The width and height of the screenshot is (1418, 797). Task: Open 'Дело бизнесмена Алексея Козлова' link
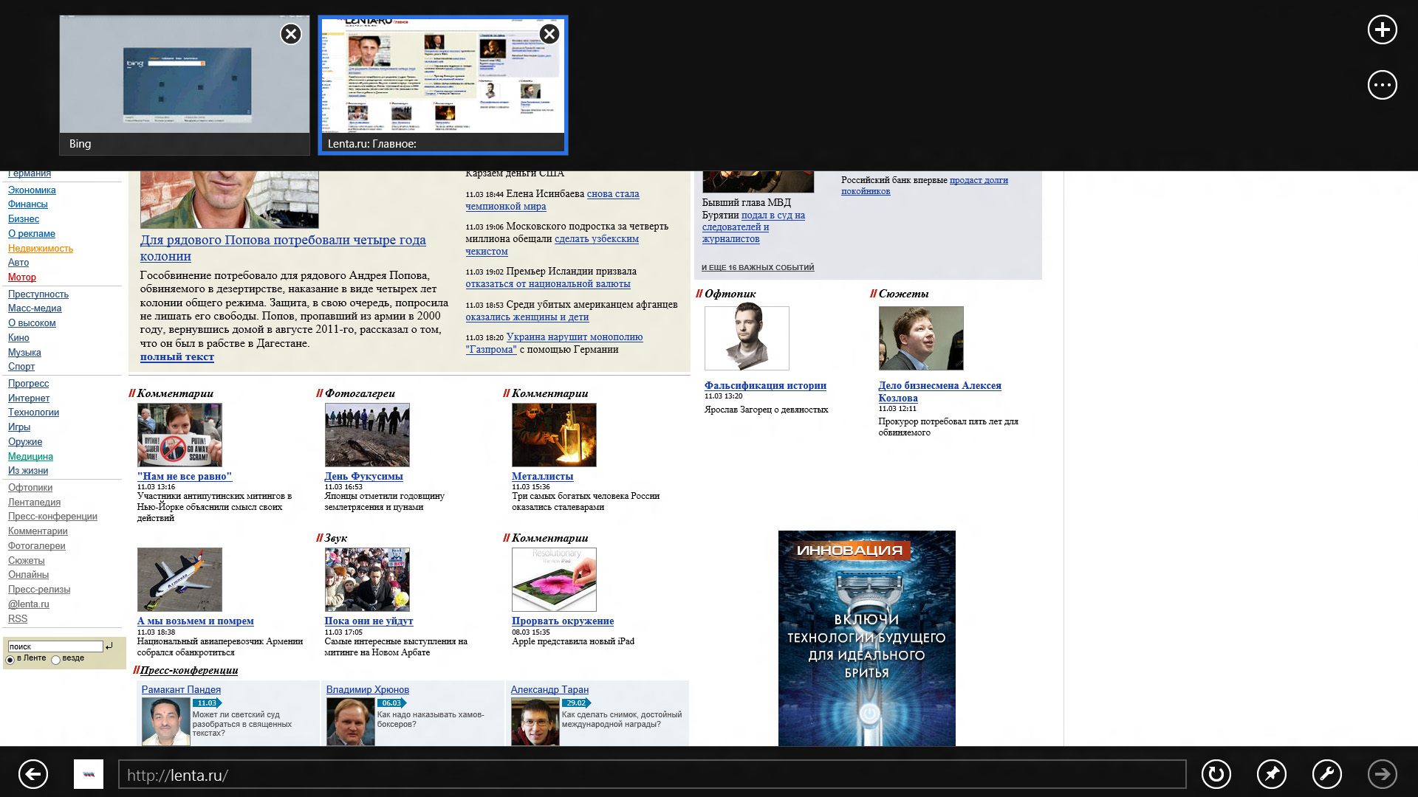pos(939,392)
